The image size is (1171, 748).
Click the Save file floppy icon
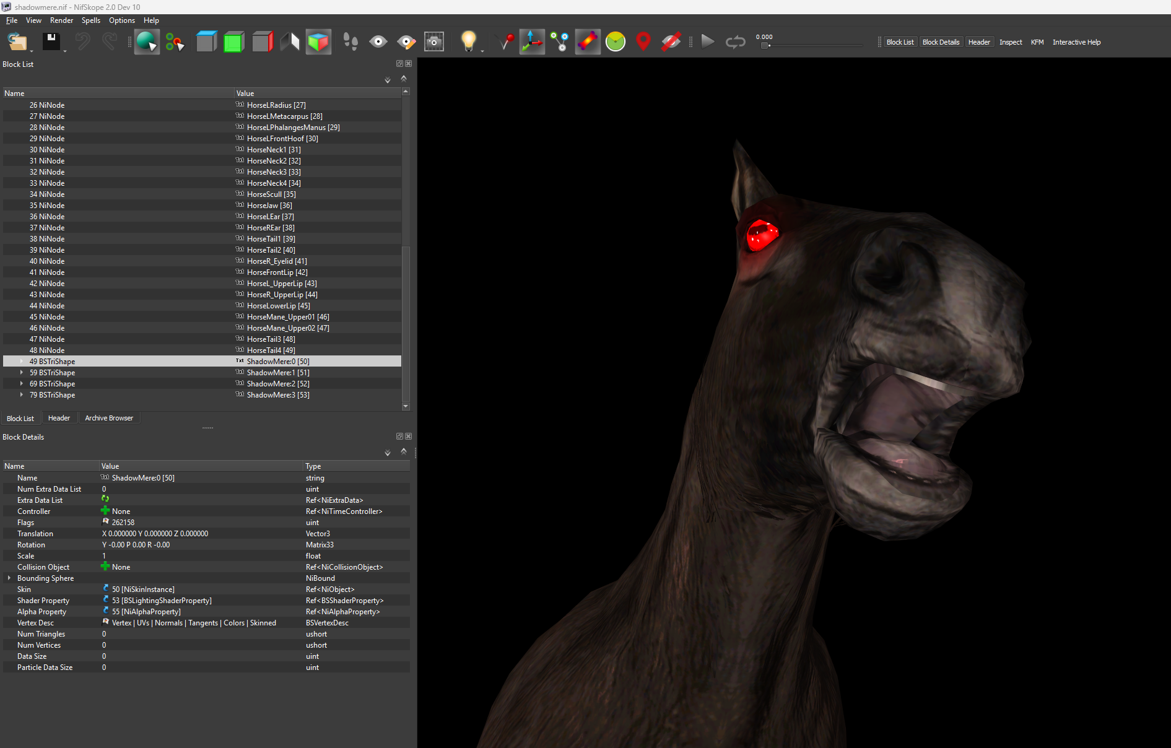51,42
